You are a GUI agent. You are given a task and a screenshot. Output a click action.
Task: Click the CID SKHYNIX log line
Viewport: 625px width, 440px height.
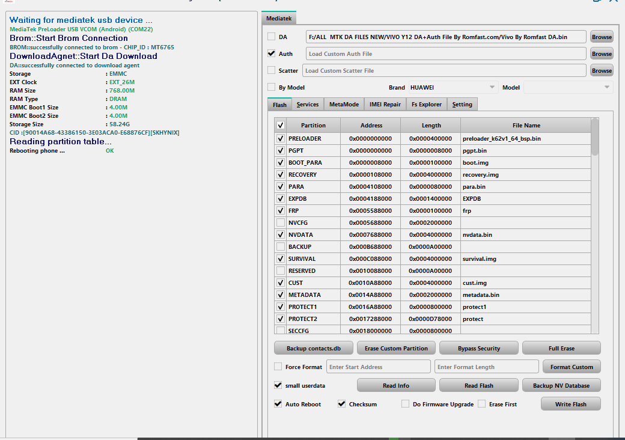[x=94, y=132]
